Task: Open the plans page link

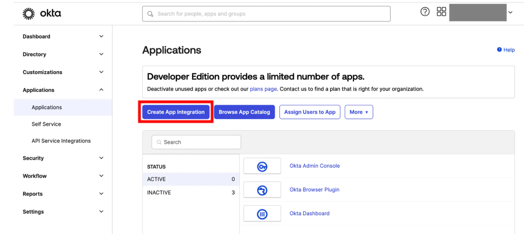Action: click(263, 89)
